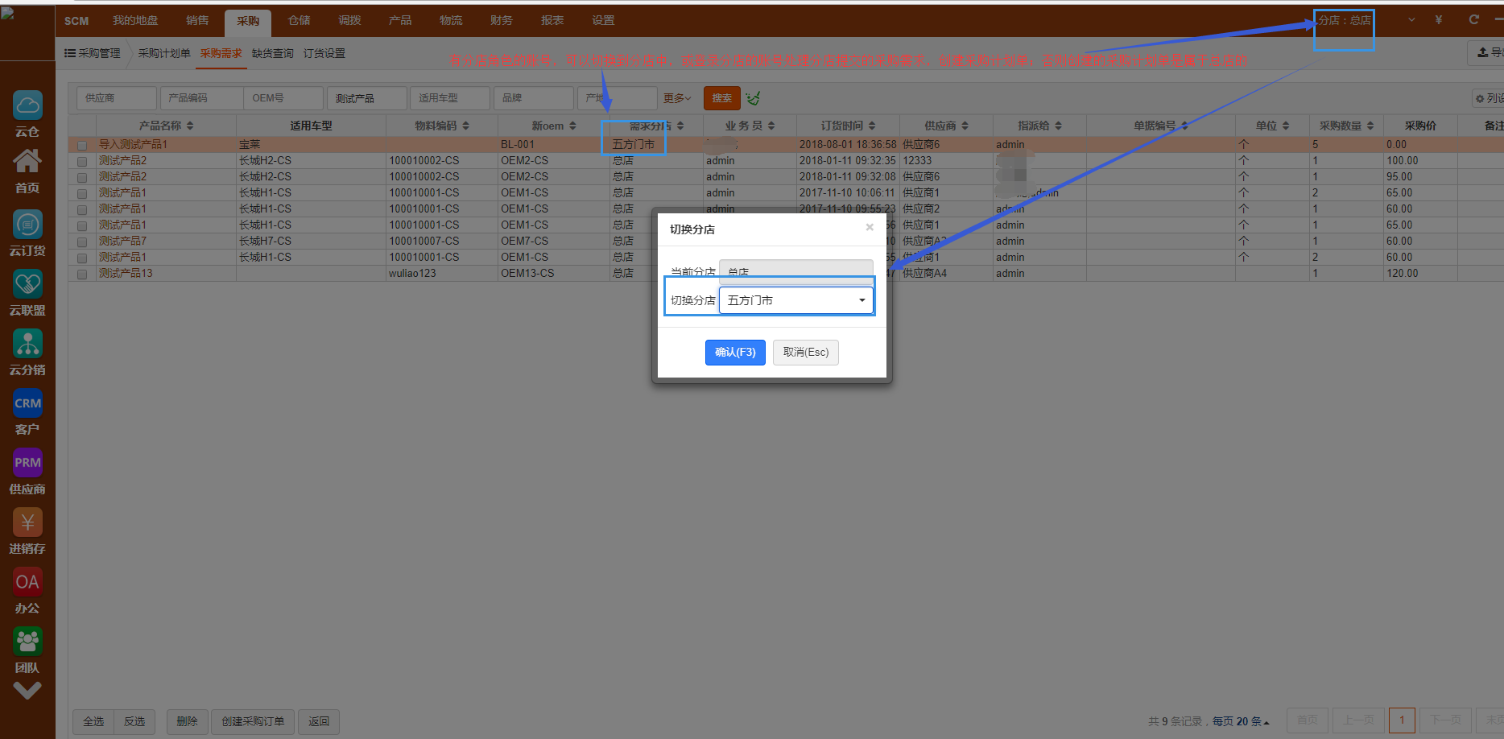1504x739 pixels.
Task: Open the 云联盟 handshake icon
Action: pos(27,285)
